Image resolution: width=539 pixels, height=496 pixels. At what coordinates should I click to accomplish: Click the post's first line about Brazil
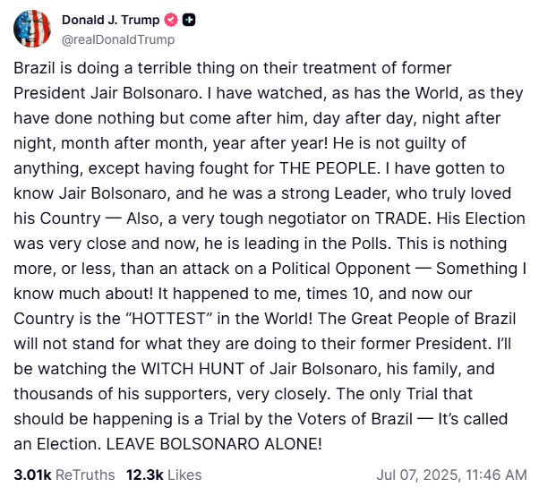233,68
